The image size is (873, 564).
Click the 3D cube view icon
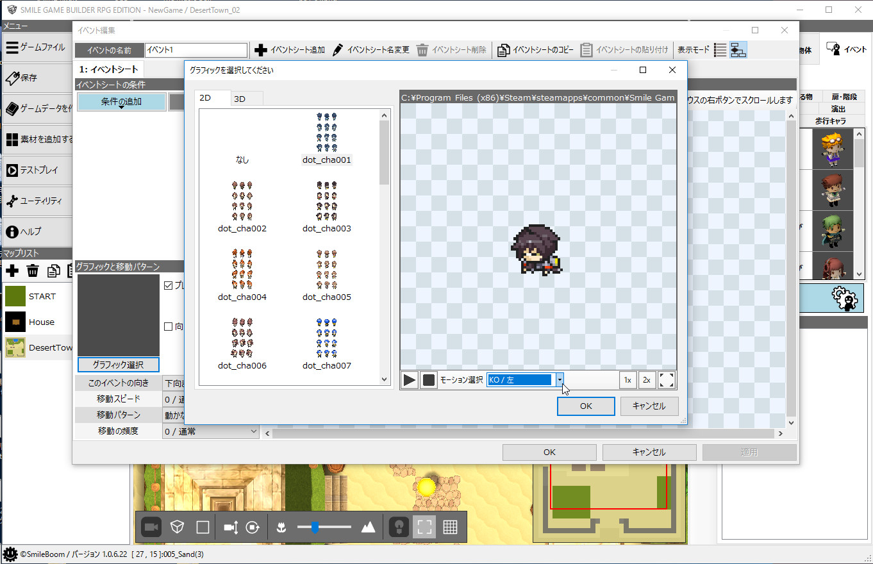[178, 527]
